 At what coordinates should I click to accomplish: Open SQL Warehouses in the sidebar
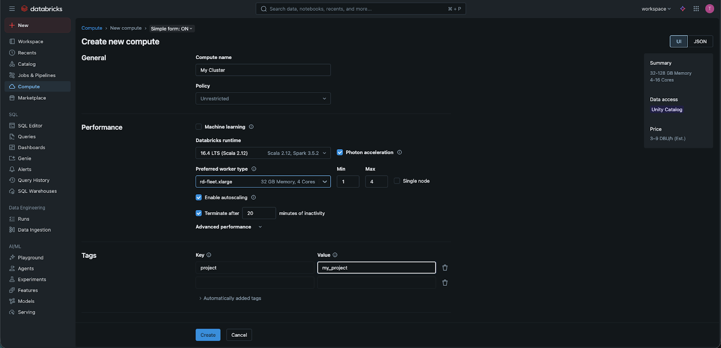tap(37, 191)
